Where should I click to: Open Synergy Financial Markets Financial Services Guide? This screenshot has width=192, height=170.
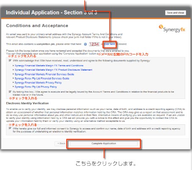point(44,74)
